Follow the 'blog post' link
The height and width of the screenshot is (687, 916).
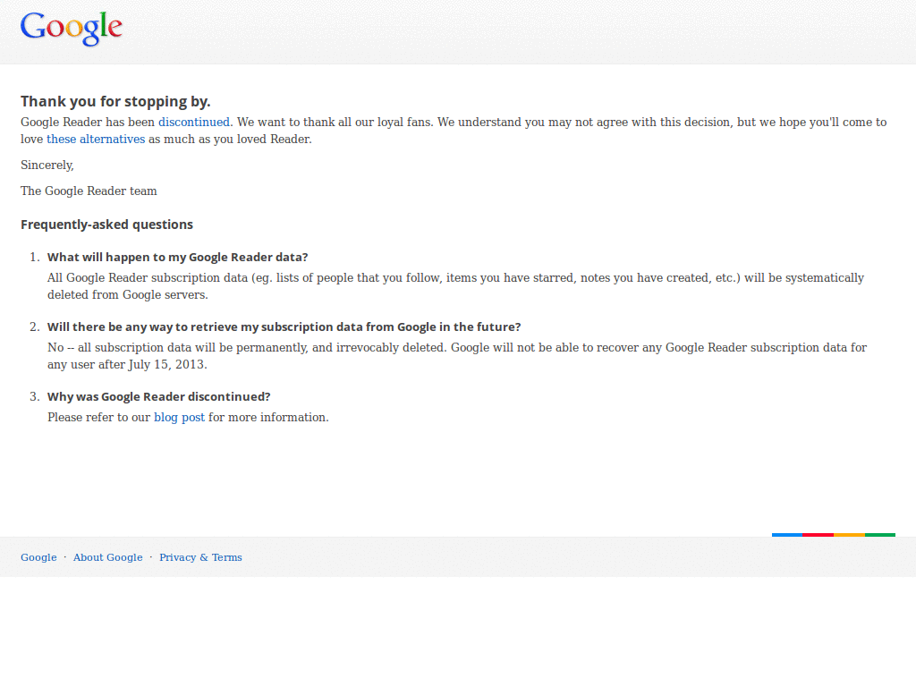[179, 417]
